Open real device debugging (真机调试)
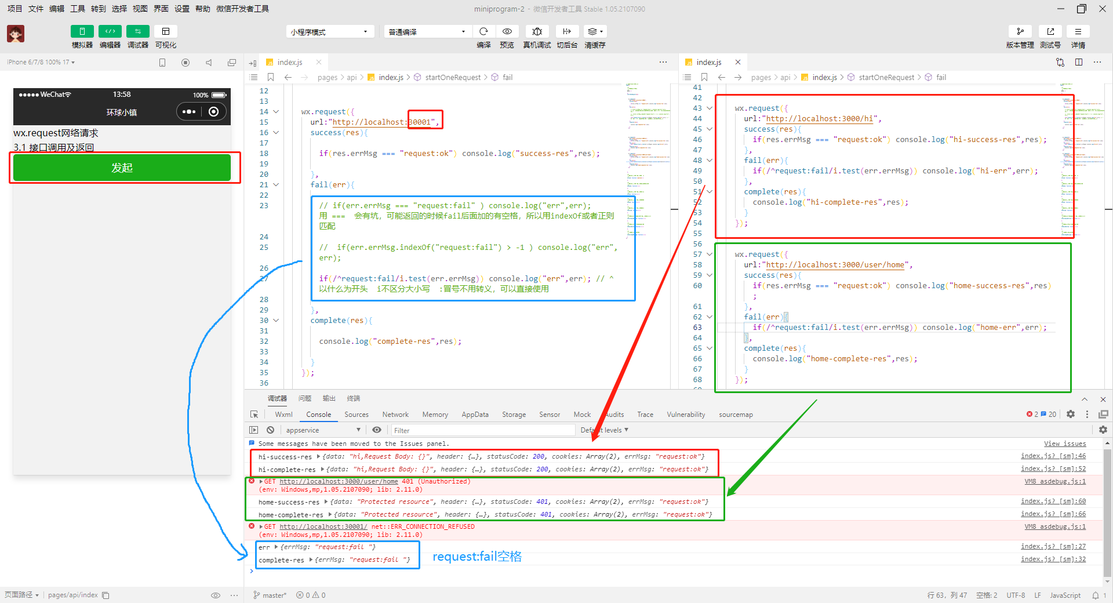1113x603 pixels. tap(537, 31)
